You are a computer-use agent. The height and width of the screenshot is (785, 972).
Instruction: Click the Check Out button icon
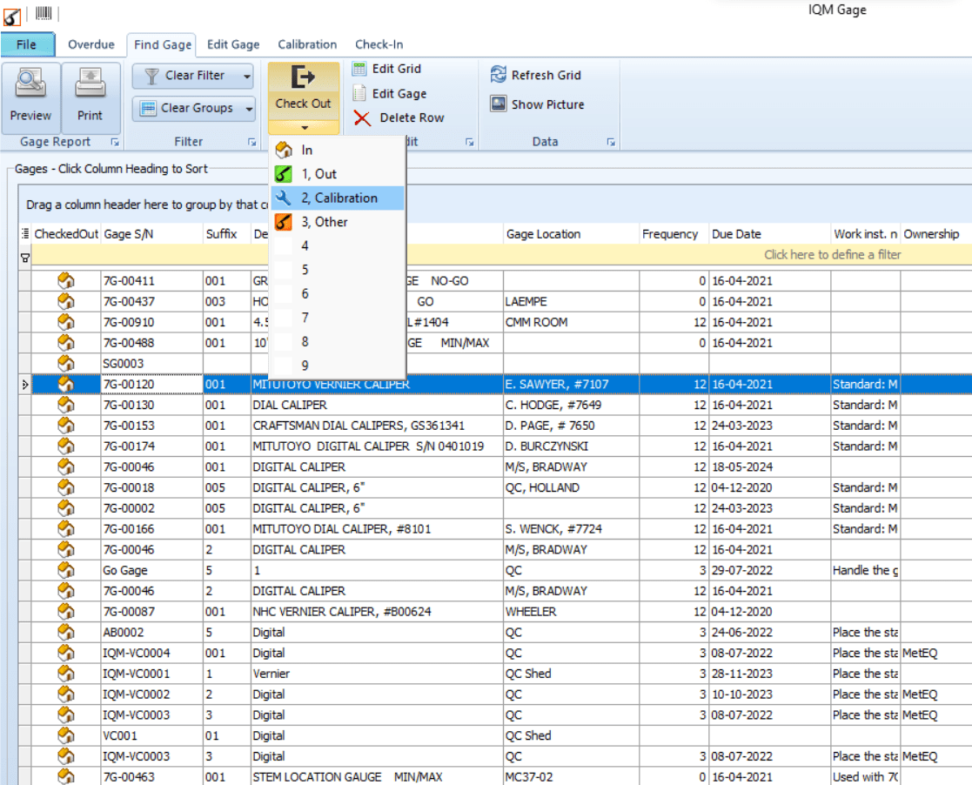303,78
